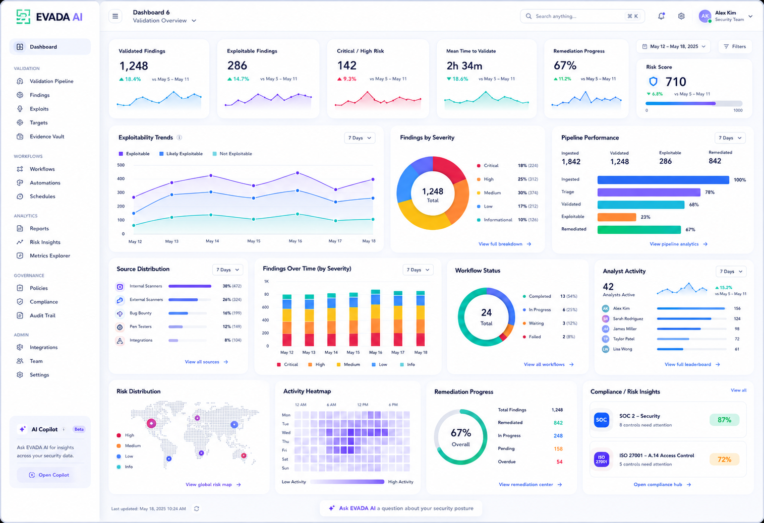Viewport: 764px width, 523px height.
Task: Select Dashboard in the sidebar
Action: pos(50,47)
